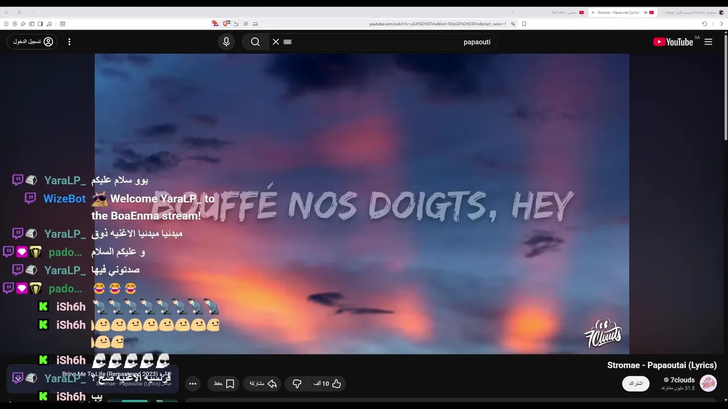Viewport: 728px width, 409px height.
Task: Open the ad-blocker shield extension icon
Action: [226, 24]
